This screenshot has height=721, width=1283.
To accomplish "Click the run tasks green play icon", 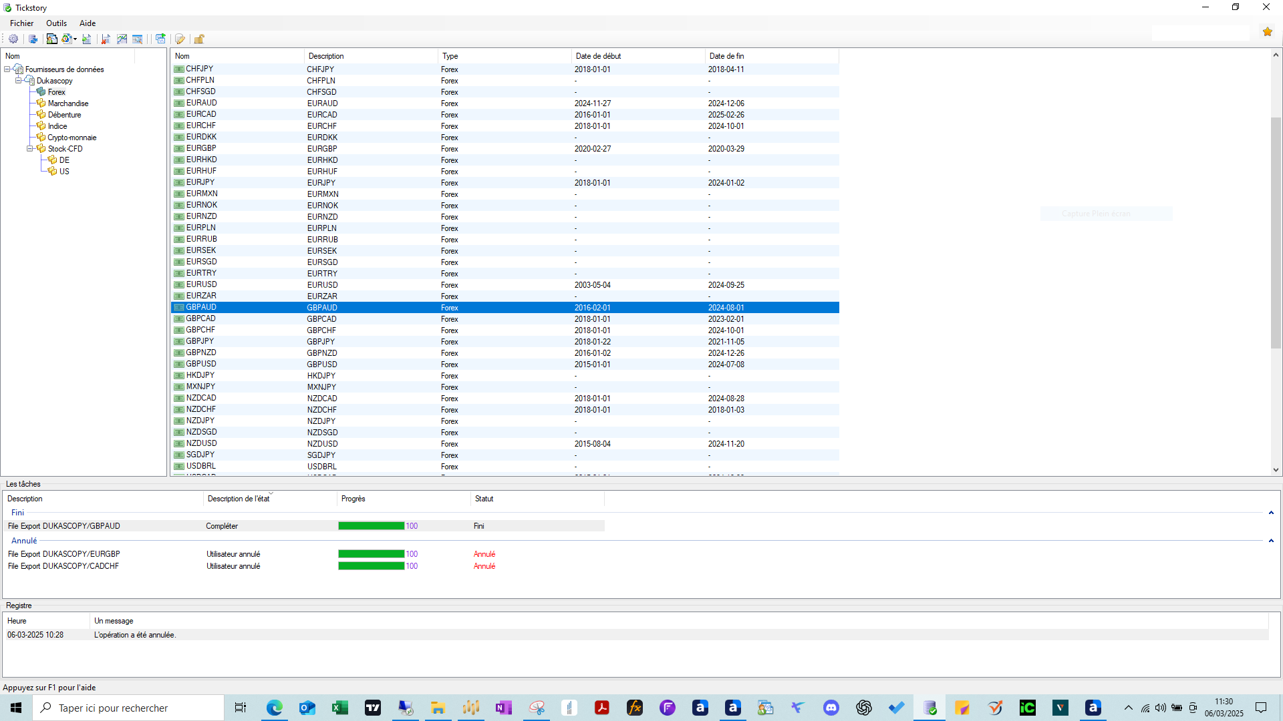I will [x=160, y=39].
